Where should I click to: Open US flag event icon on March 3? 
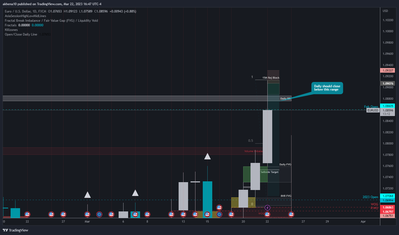tap(111, 214)
